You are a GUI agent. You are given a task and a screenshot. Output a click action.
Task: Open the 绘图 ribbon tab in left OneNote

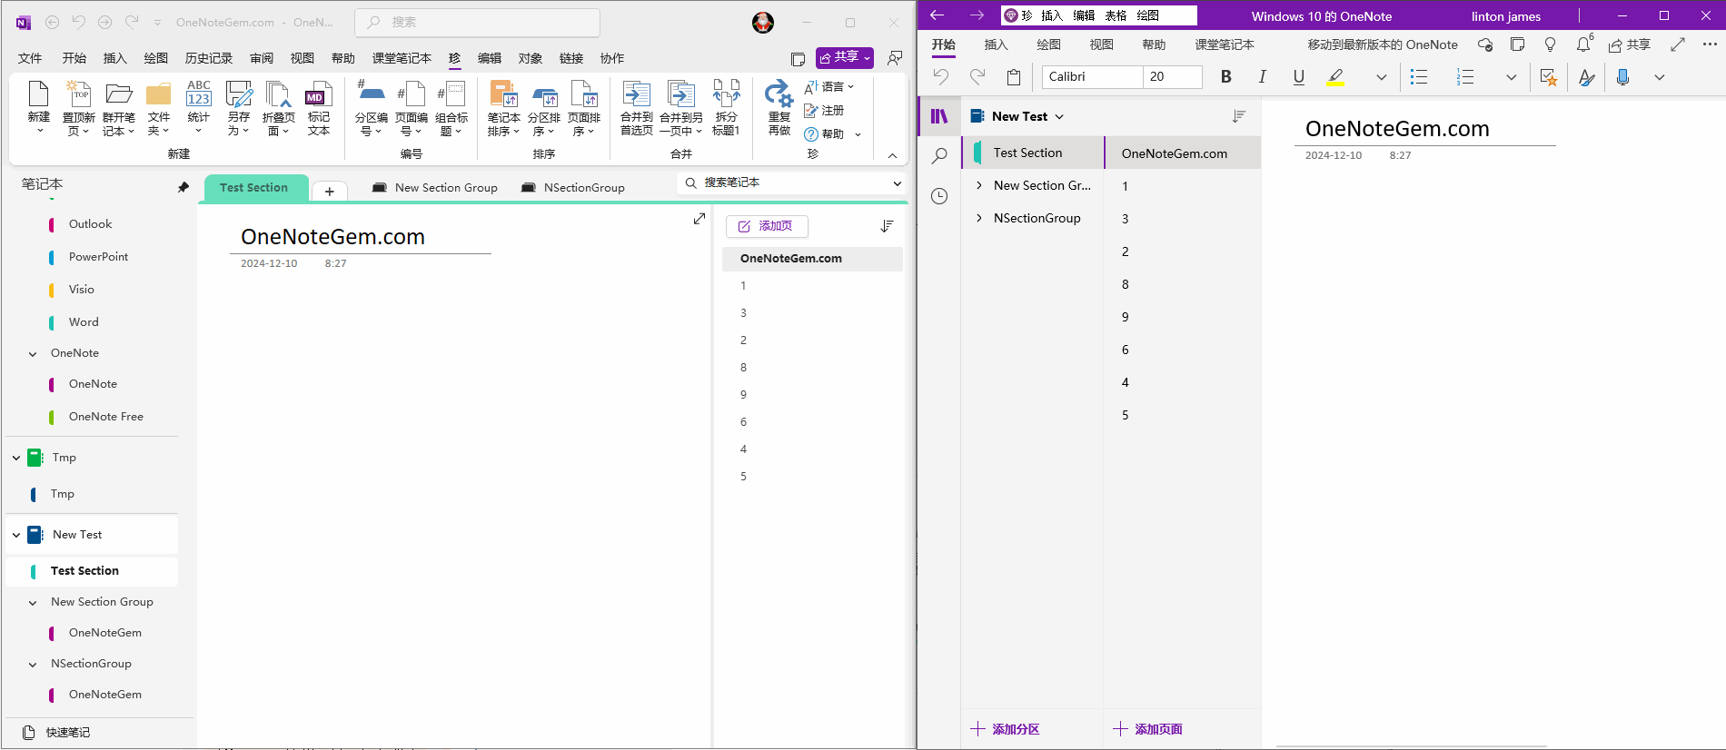tap(156, 58)
